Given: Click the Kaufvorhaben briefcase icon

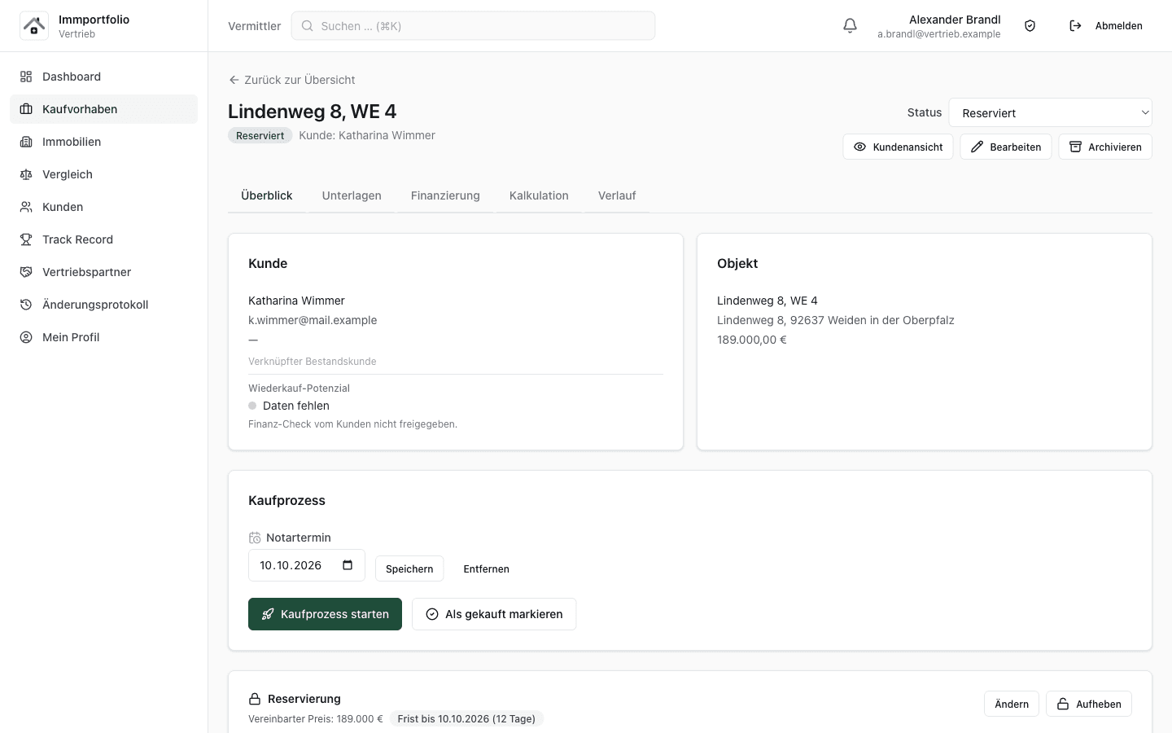Looking at the screenshot, I should click(26, 109).
